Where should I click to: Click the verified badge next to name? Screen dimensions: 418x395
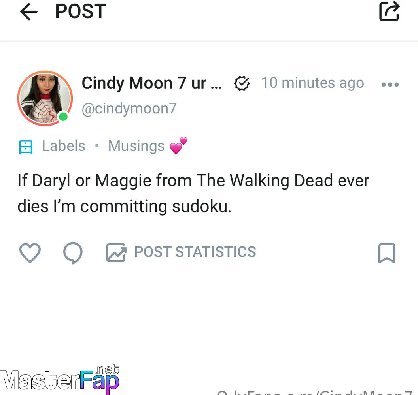pyautogui.click(x=242, y=83)
